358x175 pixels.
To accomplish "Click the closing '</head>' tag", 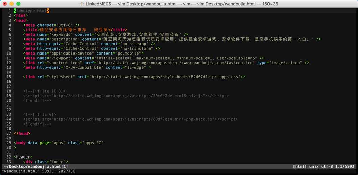I will pyautogui.click(x=22, y=133).
